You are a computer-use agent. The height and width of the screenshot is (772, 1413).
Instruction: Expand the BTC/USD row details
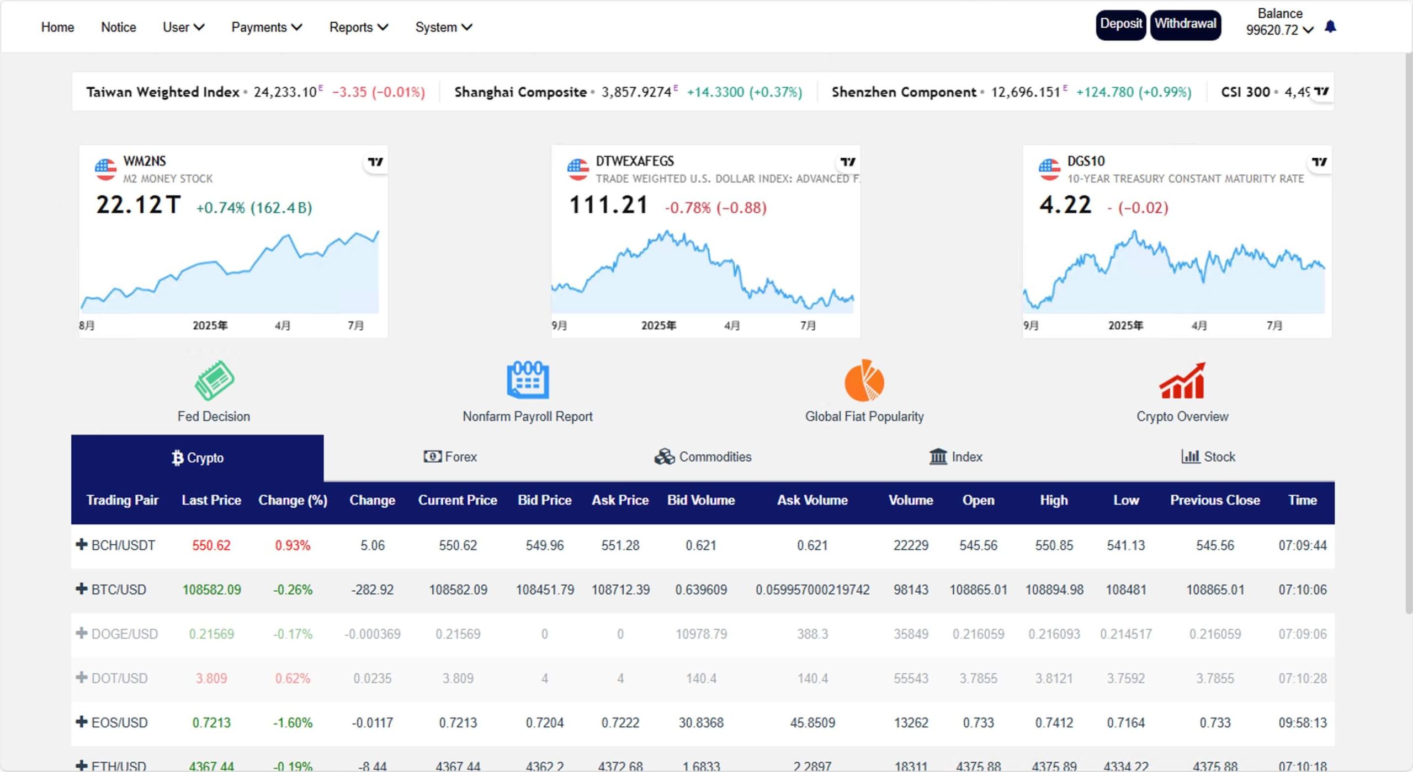point(81,588)
